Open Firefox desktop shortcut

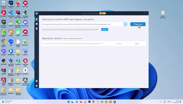pos(18,4)
